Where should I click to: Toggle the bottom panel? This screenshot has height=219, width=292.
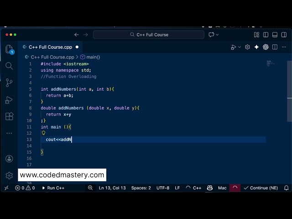[275, 35]
